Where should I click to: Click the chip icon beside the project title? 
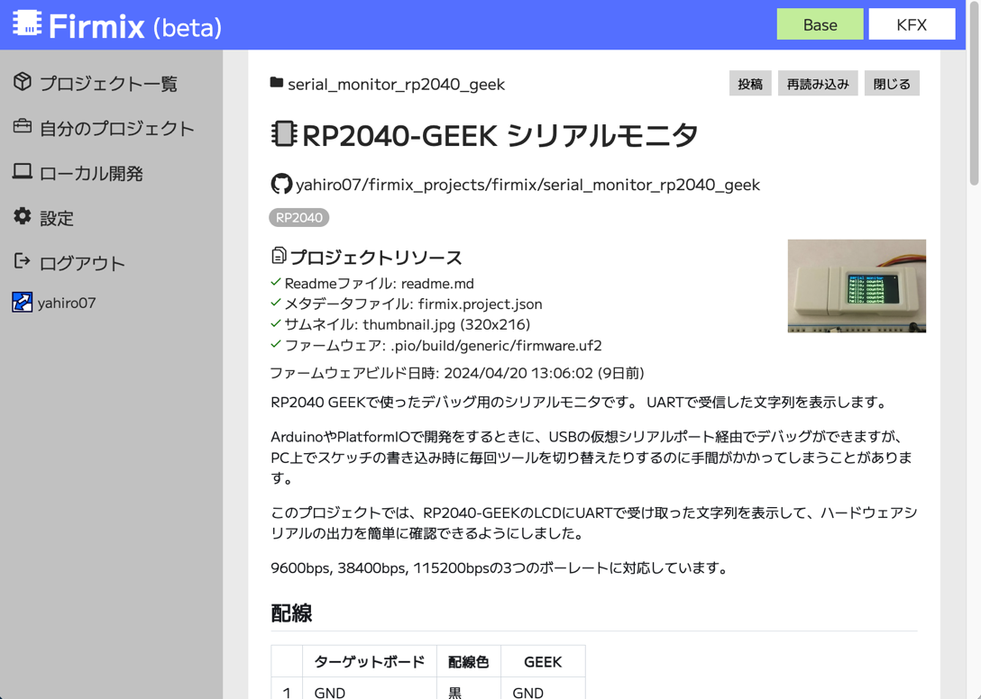click(x=284, y=134)
